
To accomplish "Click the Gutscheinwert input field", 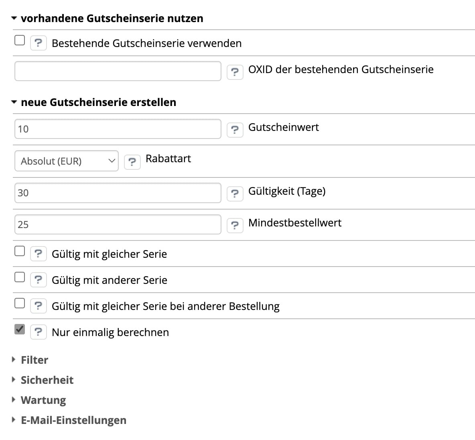I will click(x=118, y=129).
